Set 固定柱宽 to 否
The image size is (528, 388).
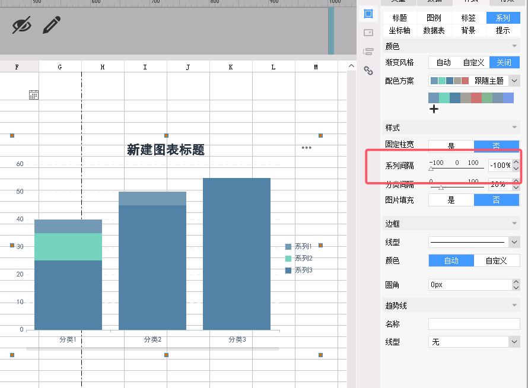497,145
